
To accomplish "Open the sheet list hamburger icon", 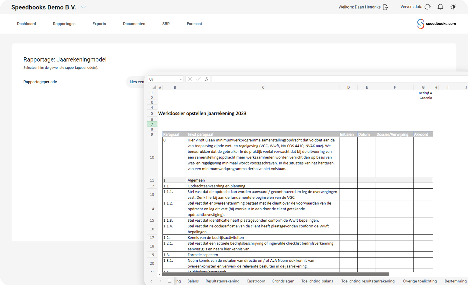I will point(170,281).
